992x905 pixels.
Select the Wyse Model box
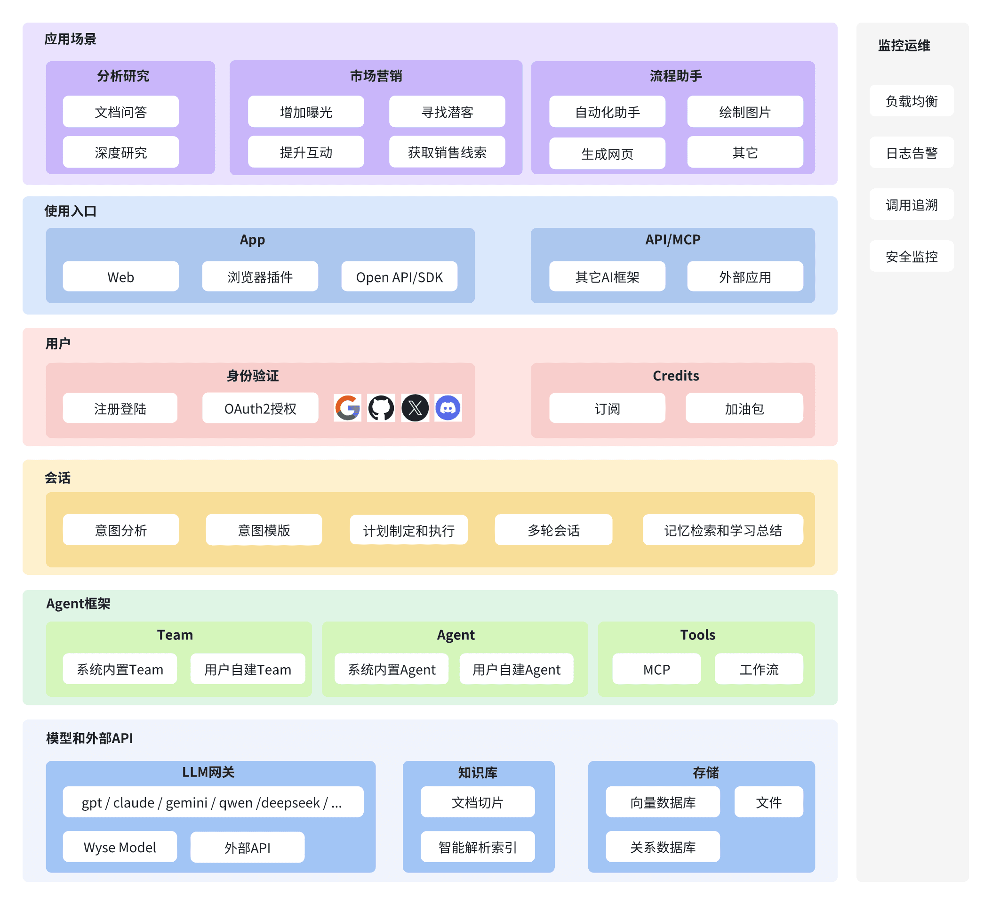[x=120, y=848]
